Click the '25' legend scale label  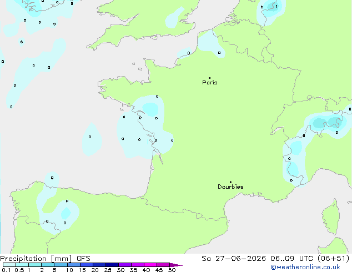tap(108, 270)
